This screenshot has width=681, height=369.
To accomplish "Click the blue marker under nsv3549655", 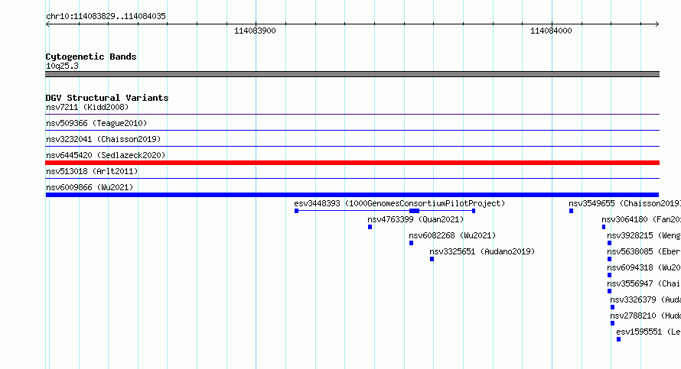I will [571, 211].
